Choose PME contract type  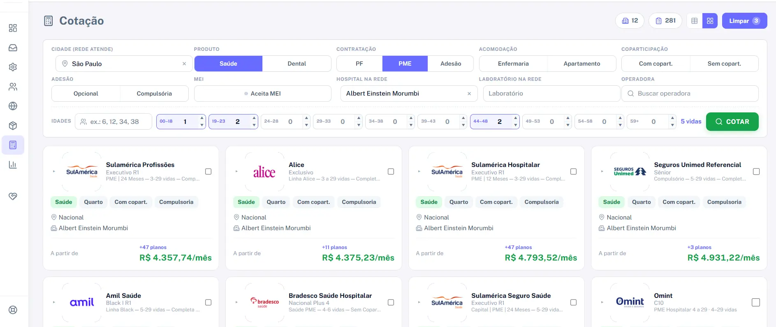point(405,64)
